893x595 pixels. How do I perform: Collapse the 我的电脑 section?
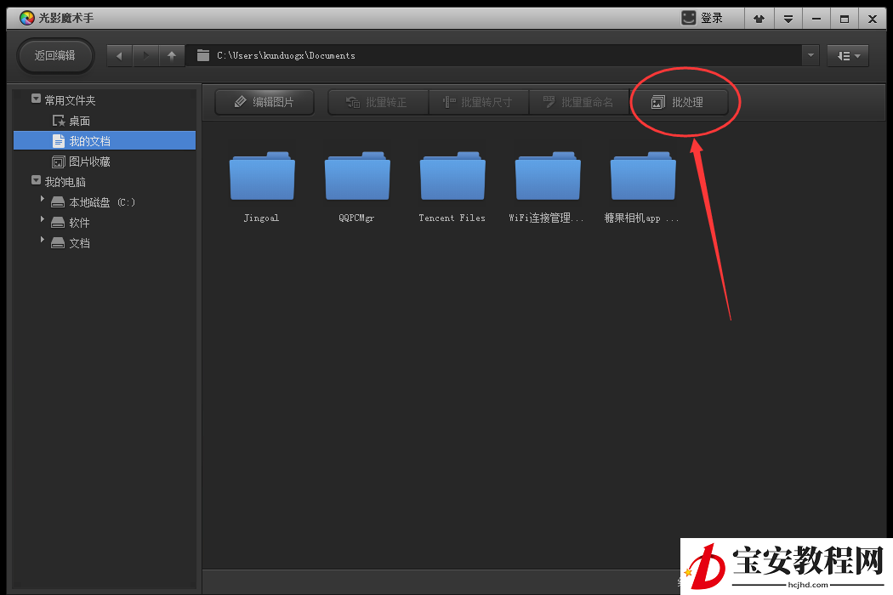36,180
